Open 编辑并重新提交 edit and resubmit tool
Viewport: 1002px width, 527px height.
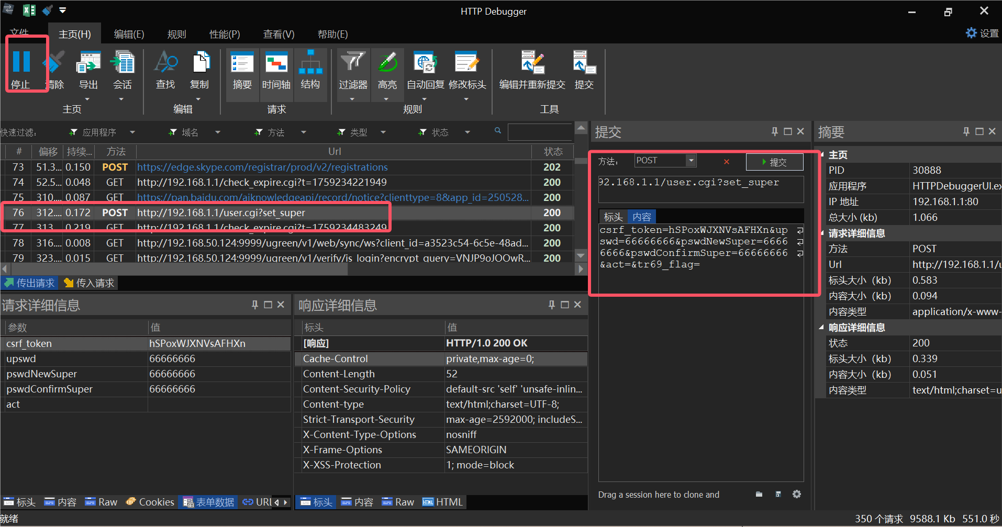[532, 63]
